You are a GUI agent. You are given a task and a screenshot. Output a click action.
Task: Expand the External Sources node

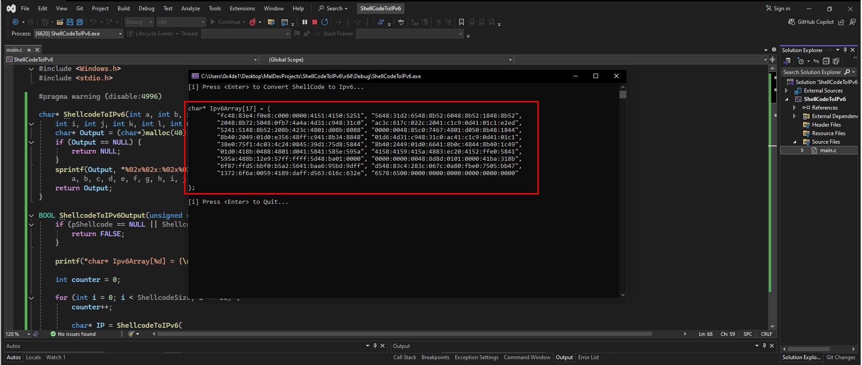click(x=786, y=91)
